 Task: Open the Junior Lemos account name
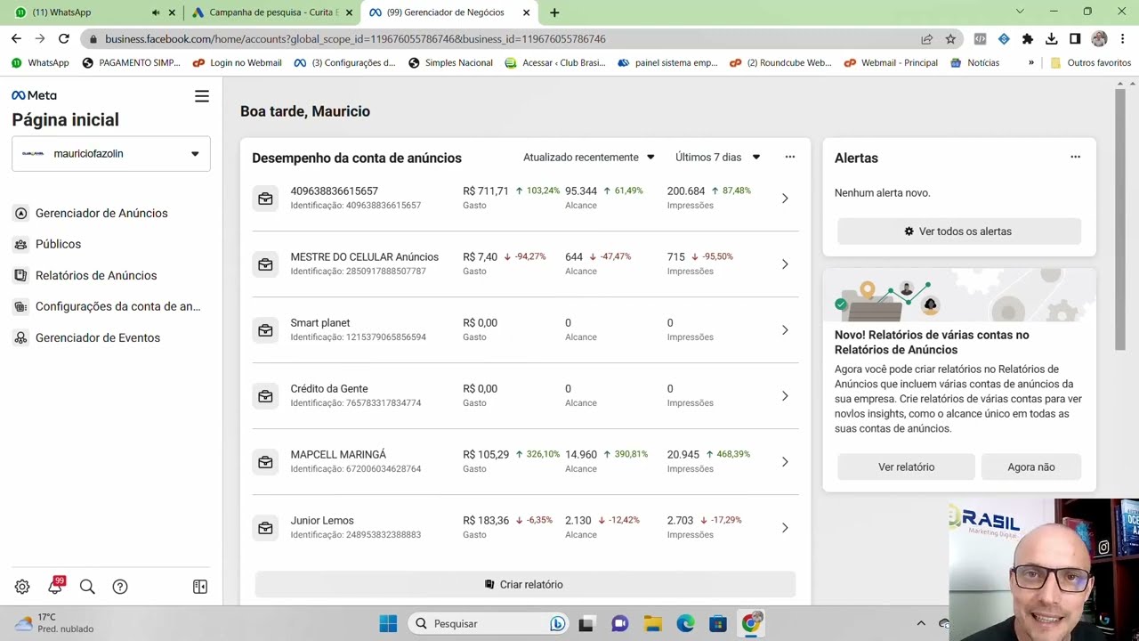click(x=322, y=521)
